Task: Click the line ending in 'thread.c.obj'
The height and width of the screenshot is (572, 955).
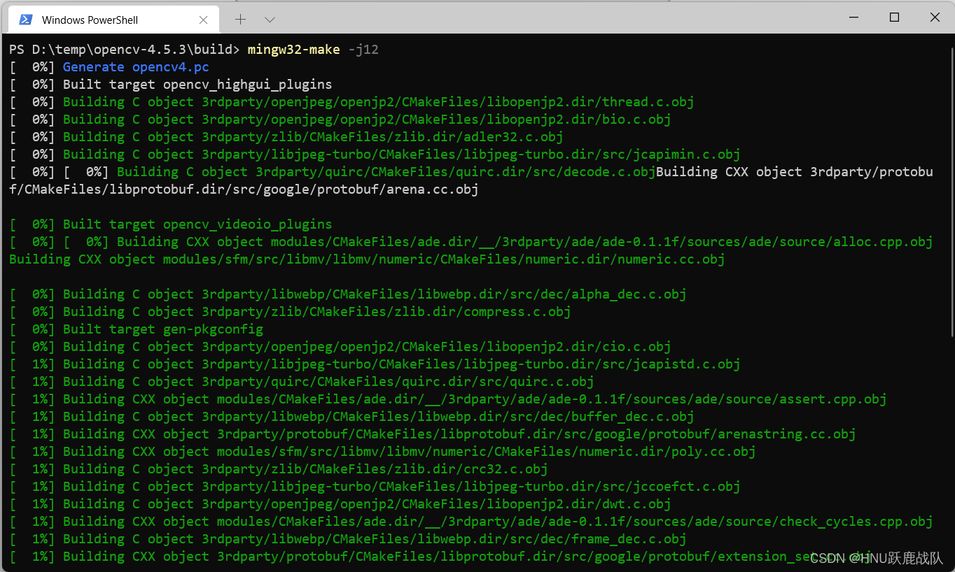Action: (x=351, y=102)
